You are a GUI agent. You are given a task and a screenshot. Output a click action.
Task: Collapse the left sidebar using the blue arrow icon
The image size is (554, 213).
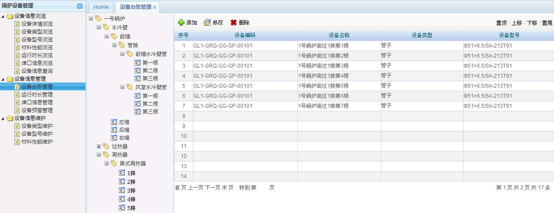pos(80,6)
